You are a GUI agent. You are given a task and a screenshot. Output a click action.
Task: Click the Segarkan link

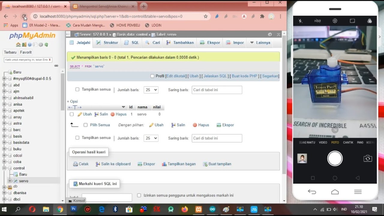(270, 76)
